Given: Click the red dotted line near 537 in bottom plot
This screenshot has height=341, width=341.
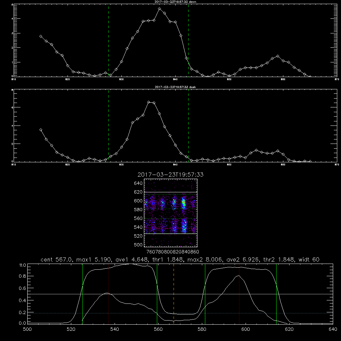Looking at the screenshot, I should coord(108,294).
